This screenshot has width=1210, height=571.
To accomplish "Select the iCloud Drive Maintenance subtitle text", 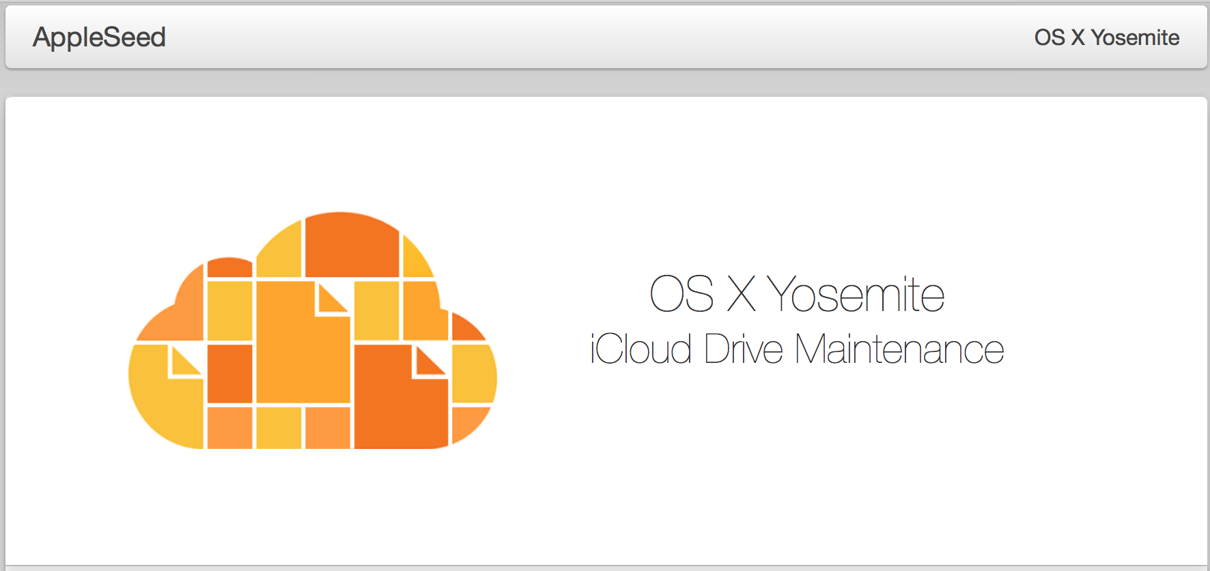I will pyautogui.click(x=796, y=349).
